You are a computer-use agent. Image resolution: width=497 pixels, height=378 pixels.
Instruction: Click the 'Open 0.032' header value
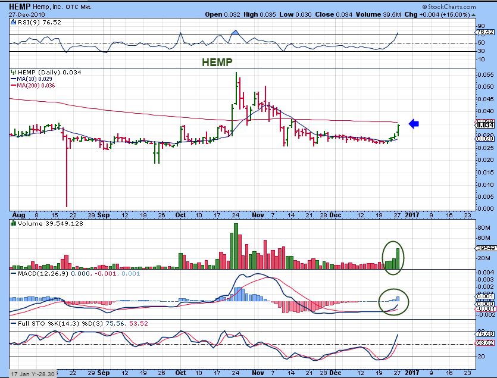click(x=223, y=15)
